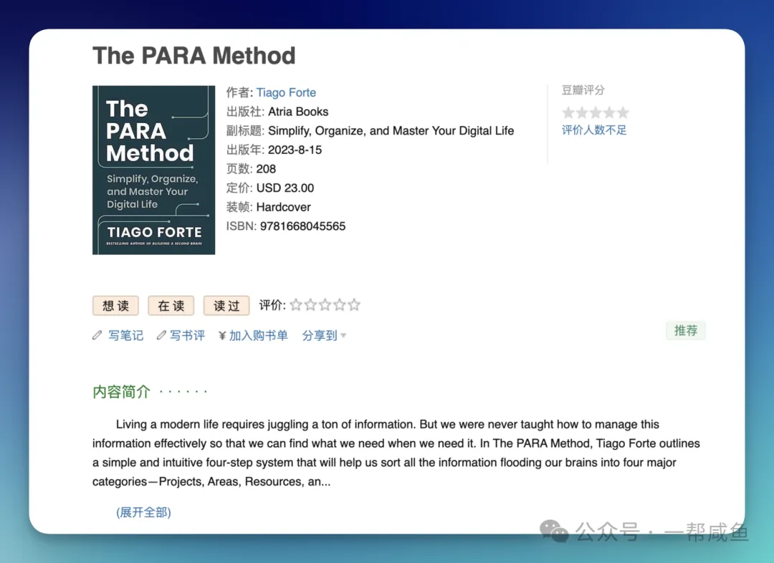Click the 内容简介 section heading

click(x=121, y=392)
